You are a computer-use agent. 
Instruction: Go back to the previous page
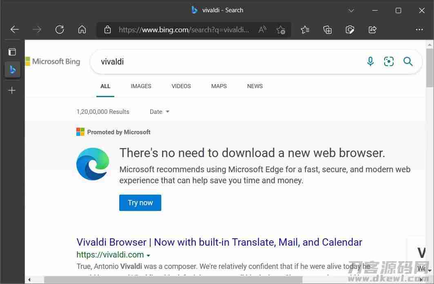[14, 29]
